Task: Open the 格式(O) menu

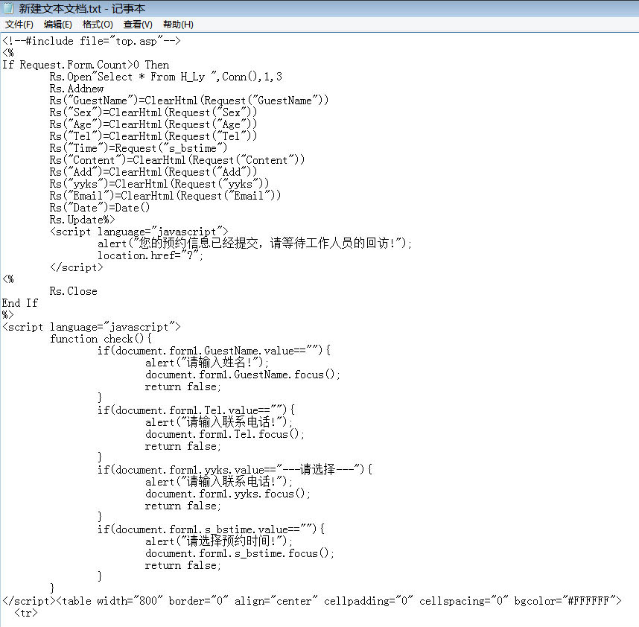Action: [x=98, y=25]
